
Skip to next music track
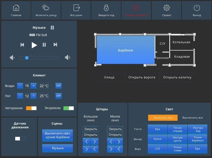tap(55, 45)
